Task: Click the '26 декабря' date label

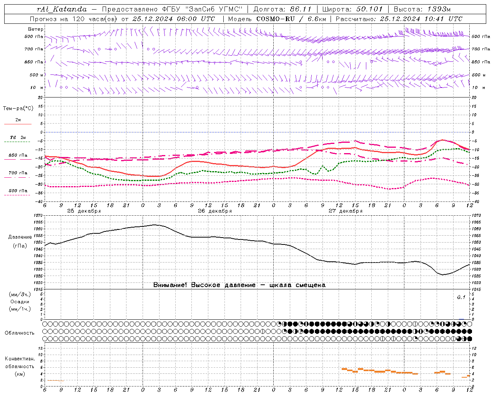Action: tap(215, 211)
